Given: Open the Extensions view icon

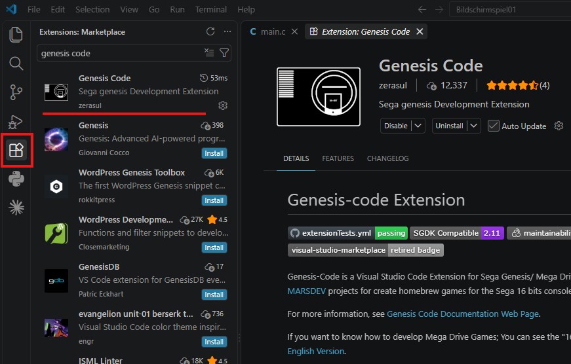Looking at the screenshot, I should 16,150.
